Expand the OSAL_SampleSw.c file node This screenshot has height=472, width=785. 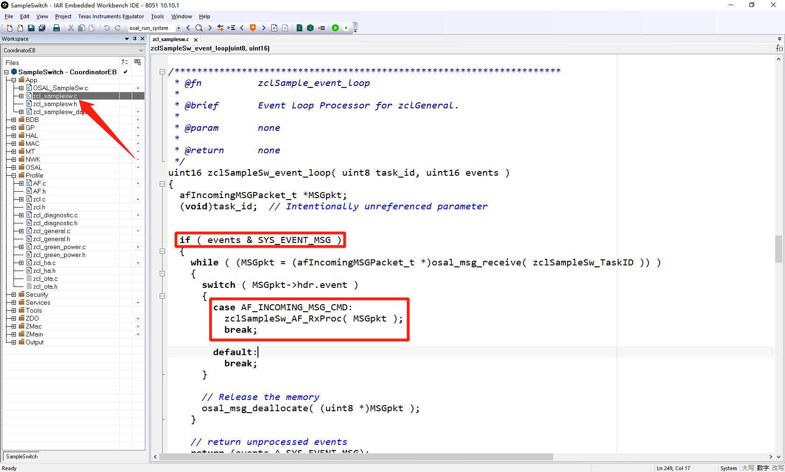[x=21, y=88]
